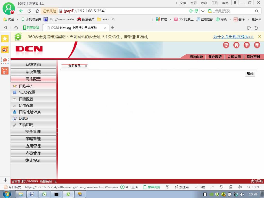This screenshot has height=198, width=264.
Task: Open a new tab with plus button
Action: tap(113, 28)
